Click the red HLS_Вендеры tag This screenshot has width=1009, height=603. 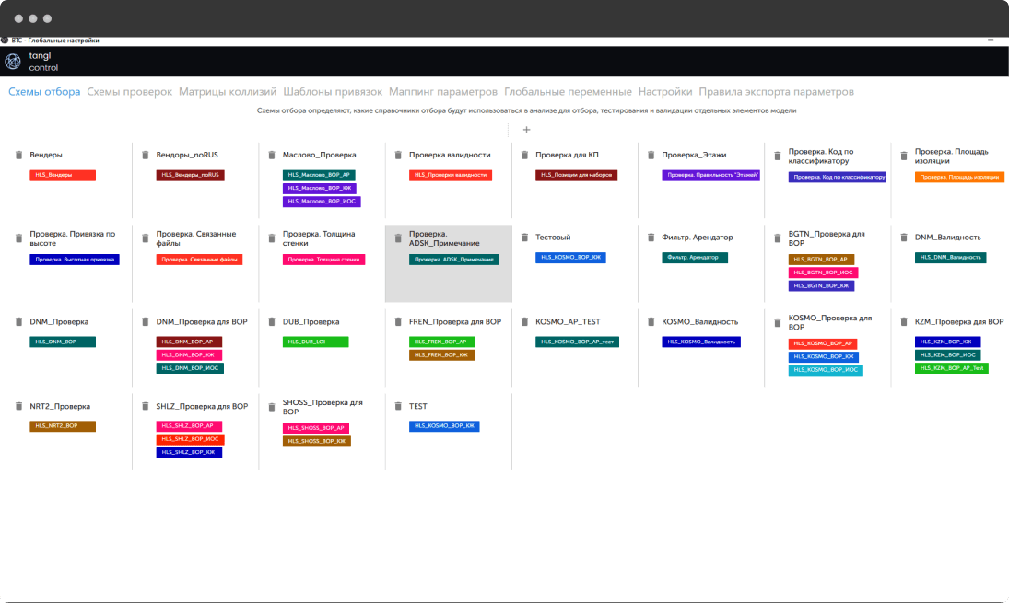(63, 175)
